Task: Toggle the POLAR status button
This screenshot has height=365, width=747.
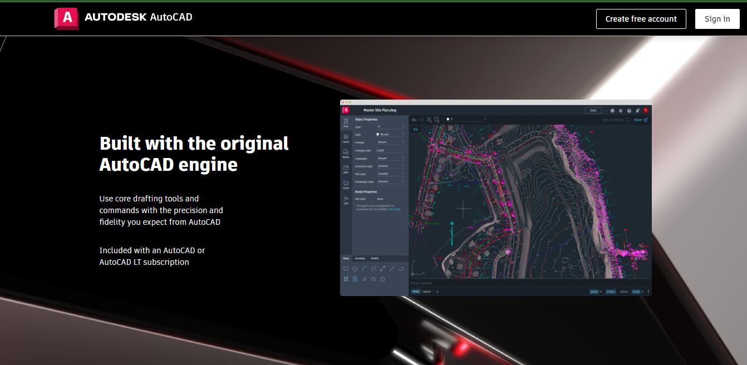Action: pos(636,292)
